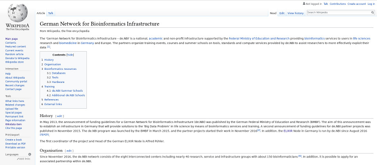Open Contact page link
The height and width of the screenshot is (165, 377).
[x=13, y=89]
